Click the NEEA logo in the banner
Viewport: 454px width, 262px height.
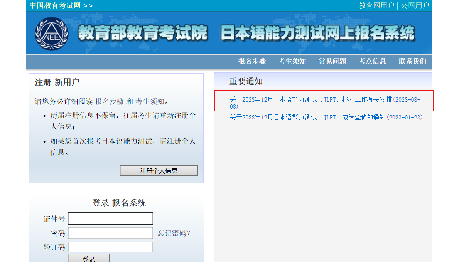[51, 34]
